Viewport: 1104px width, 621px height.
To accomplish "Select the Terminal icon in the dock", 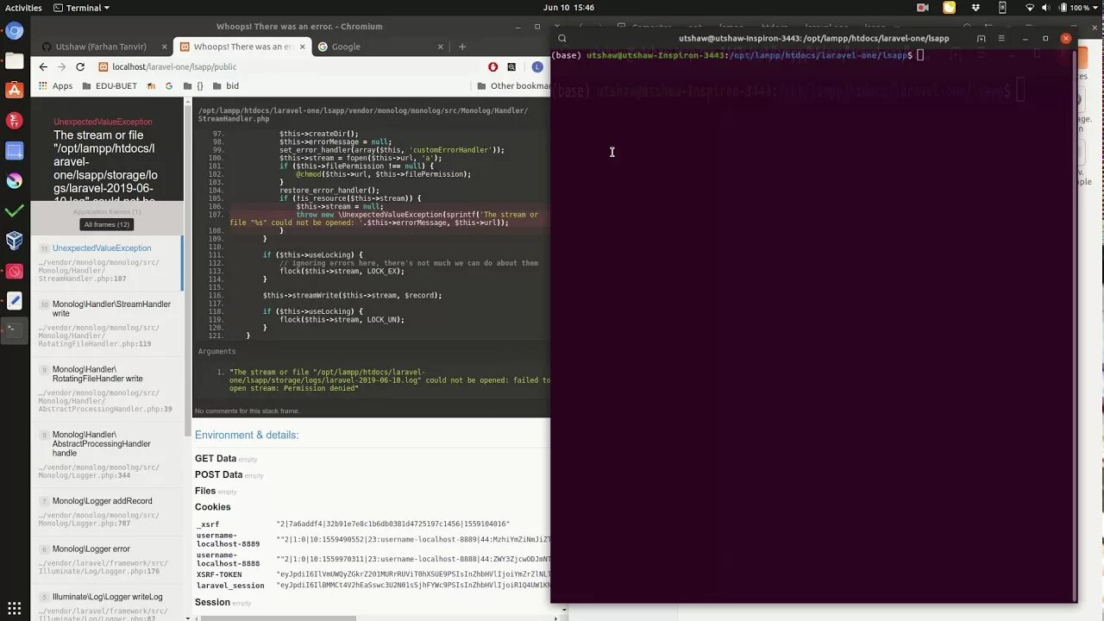I will click(14, 329).
